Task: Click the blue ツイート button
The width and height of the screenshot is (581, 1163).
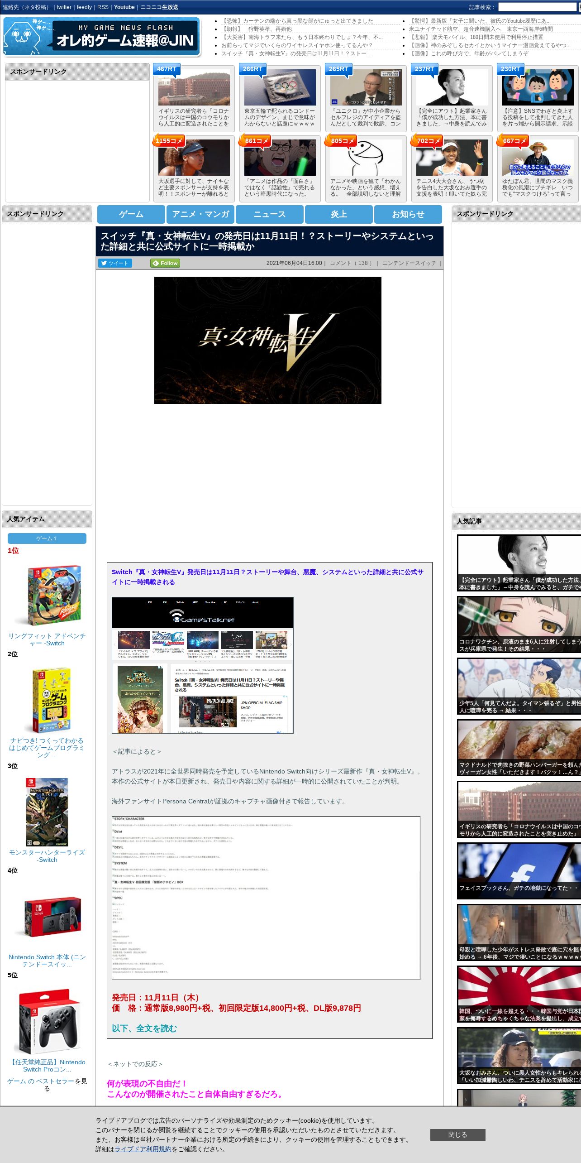Action: point(115,263)
